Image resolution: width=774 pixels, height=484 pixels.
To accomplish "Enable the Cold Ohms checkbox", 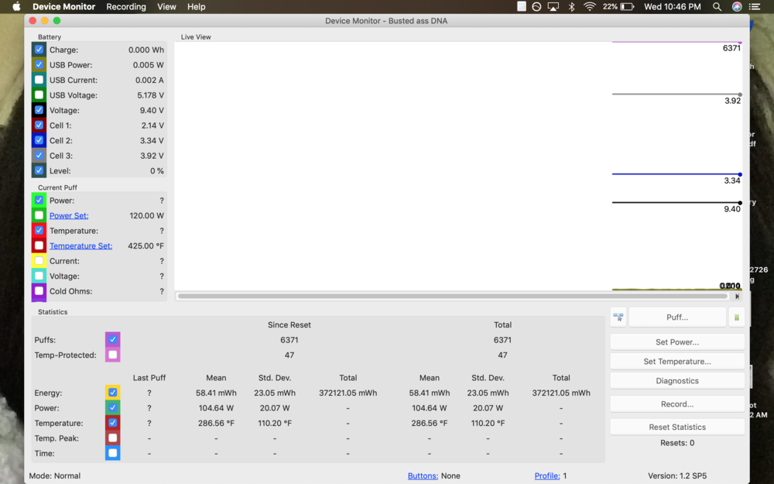I will [39, 291].
